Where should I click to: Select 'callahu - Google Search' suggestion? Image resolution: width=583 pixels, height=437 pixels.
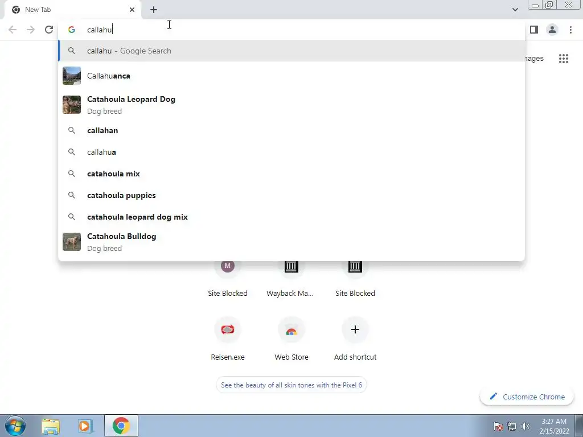pos(291,51)
